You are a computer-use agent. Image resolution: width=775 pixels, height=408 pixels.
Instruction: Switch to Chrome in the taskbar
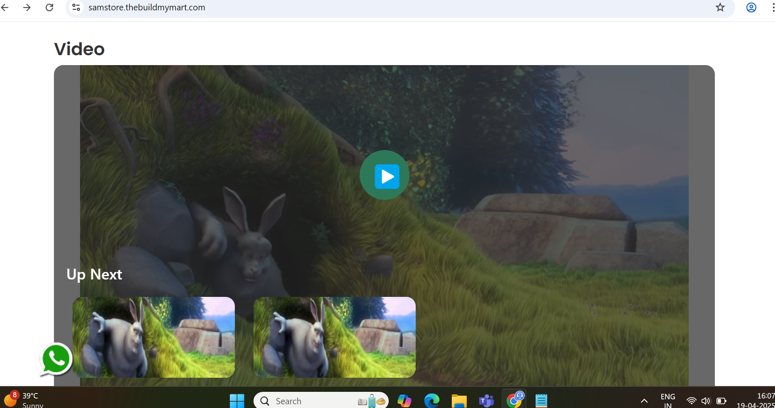pyautogui.click(x=514, y=400)
